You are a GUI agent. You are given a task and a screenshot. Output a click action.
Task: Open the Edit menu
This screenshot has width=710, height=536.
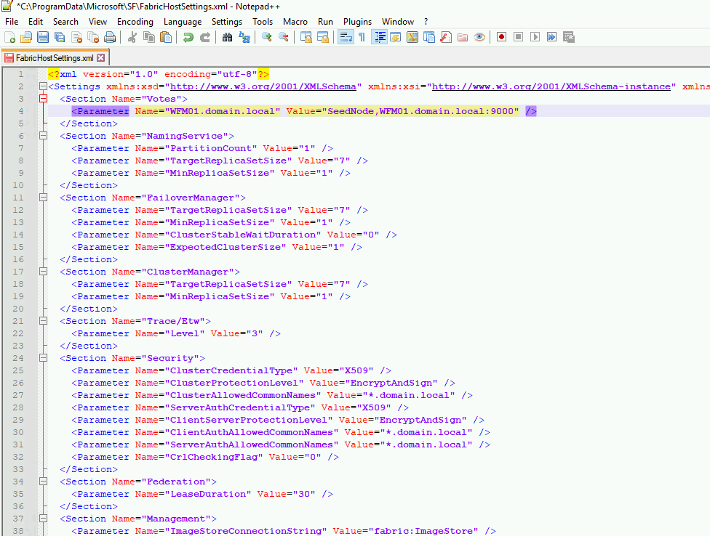[x=36, y=22]
